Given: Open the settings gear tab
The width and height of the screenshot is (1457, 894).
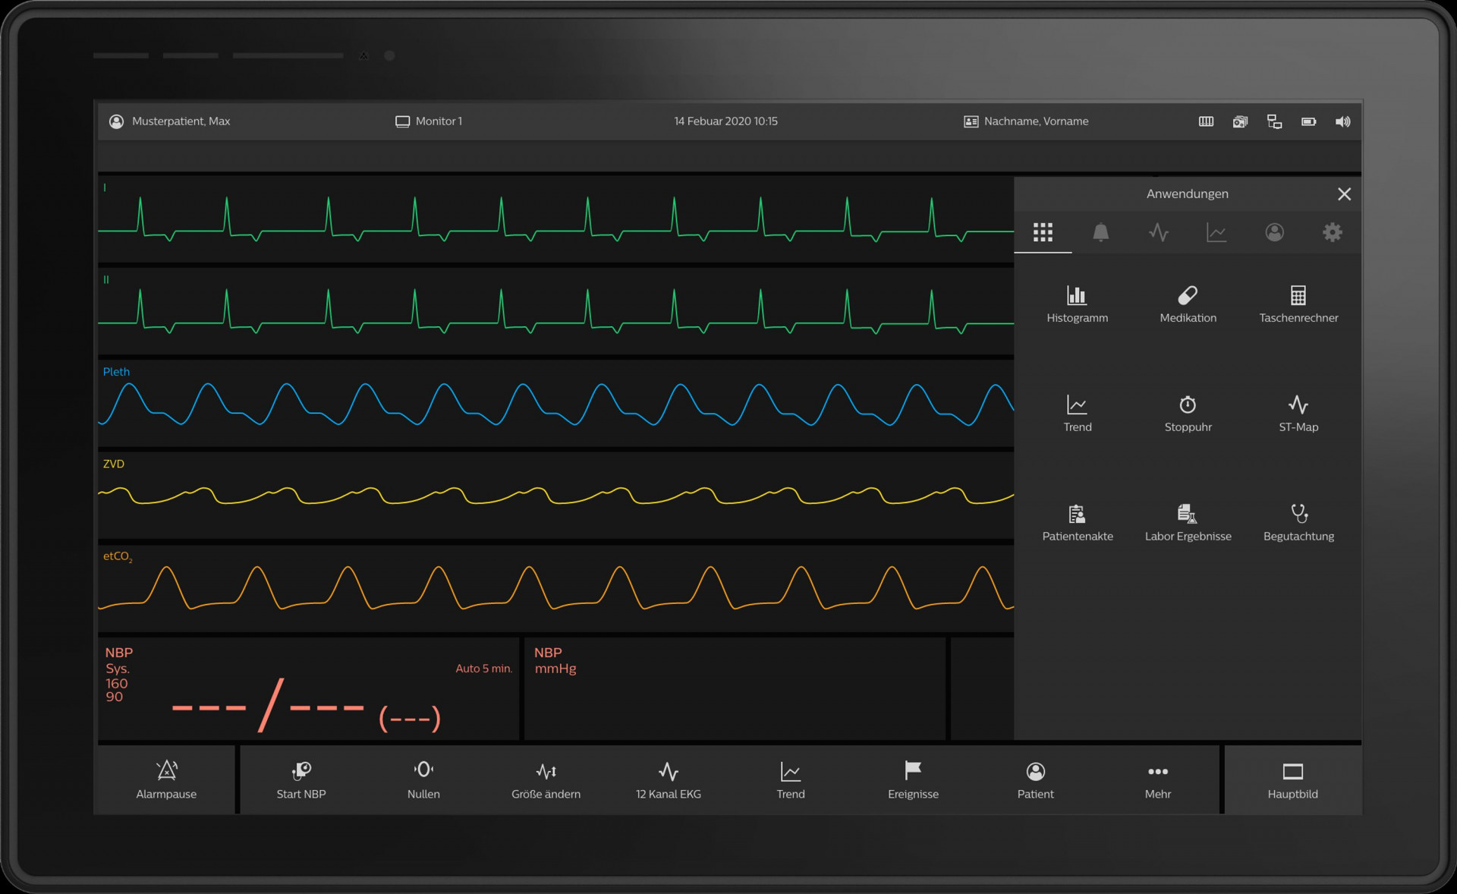Looking at the screenshot, I should (1333, 233).
